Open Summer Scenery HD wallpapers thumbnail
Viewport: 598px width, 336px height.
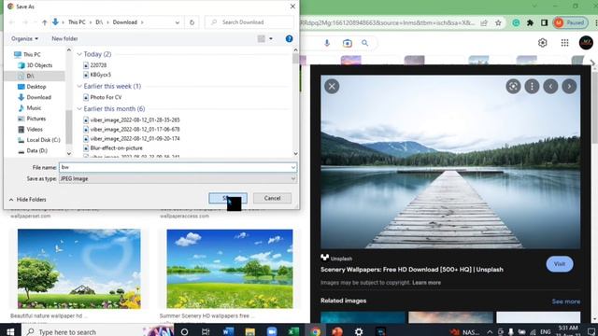coord(230,269)
